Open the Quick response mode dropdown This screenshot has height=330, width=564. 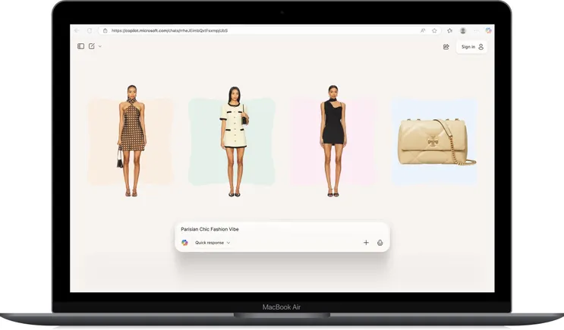pyautogui.click(x=213, y=243)
